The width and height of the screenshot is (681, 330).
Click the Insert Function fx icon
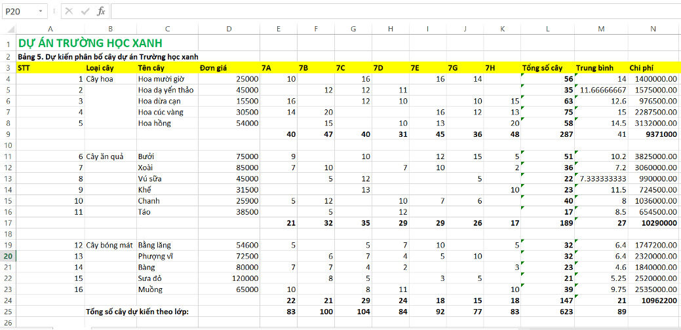[x=101, y=11]
